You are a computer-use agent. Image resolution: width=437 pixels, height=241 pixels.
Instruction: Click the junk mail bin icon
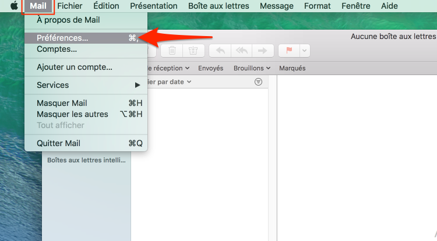[x=193, y=51]
